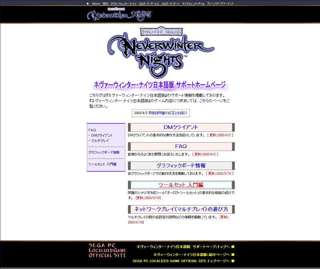Click the SEGA PC Localized Game footer logo

107,251
